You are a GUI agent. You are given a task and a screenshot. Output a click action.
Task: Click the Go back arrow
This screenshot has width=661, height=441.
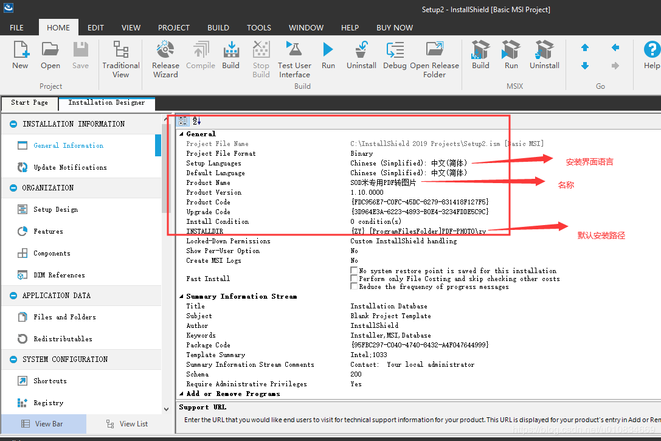point(615,47)
